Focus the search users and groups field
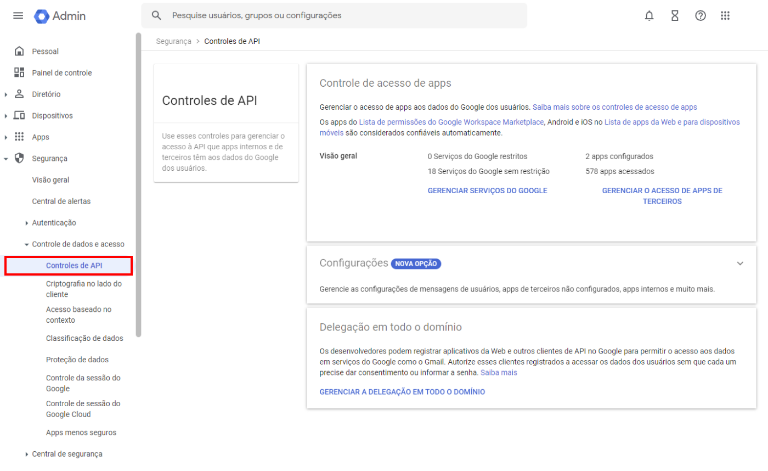768x471 pixels. click(334, 15)
